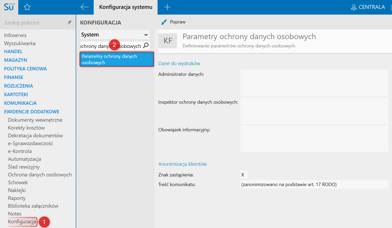
Task: Click the CENTRALA branch icon
Action: pos(354,7)
